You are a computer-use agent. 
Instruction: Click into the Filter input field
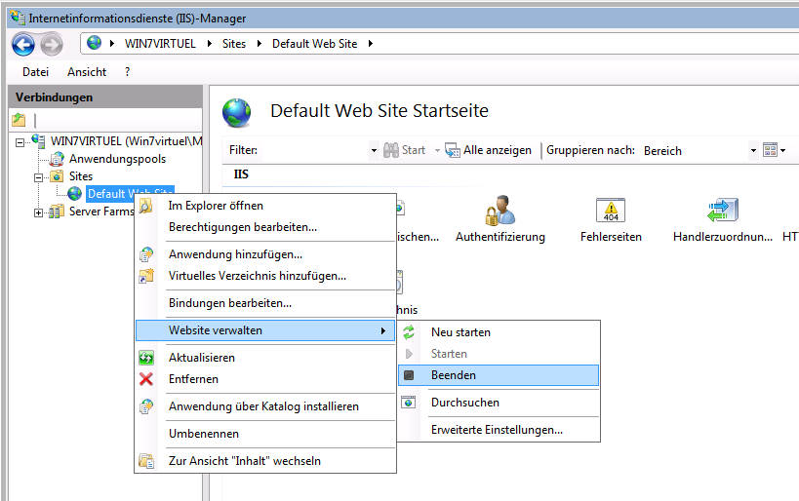[x=315, y=150]
